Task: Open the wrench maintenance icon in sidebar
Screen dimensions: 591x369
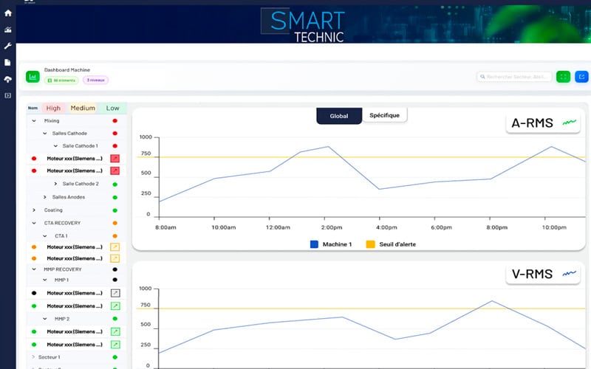Action: coord(7,46)
